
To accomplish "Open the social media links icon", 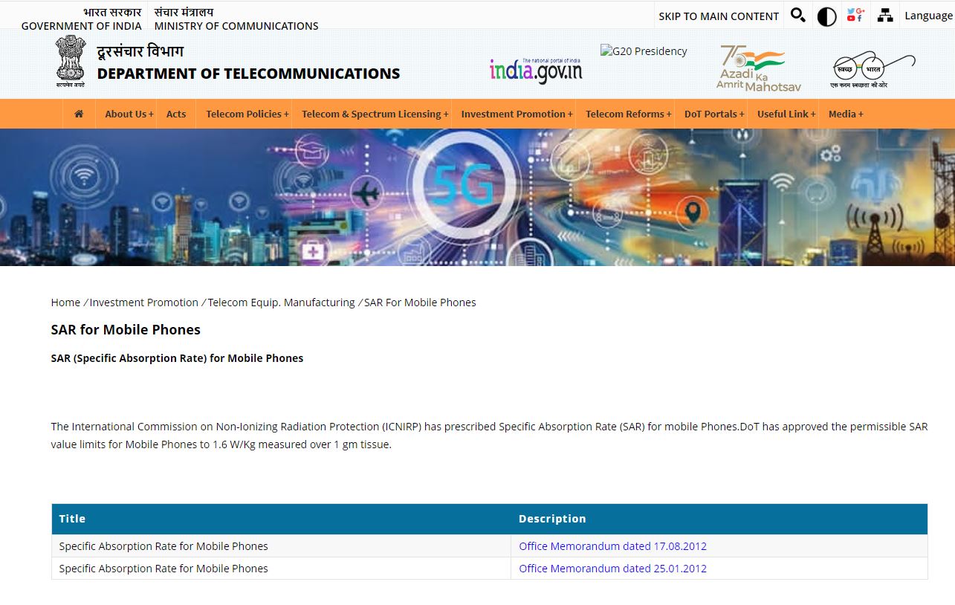I will point(855,16).
